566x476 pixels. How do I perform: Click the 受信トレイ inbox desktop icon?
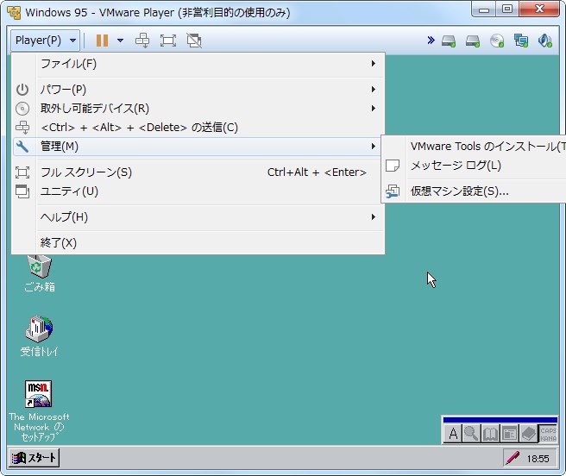(x=39, y=329)
